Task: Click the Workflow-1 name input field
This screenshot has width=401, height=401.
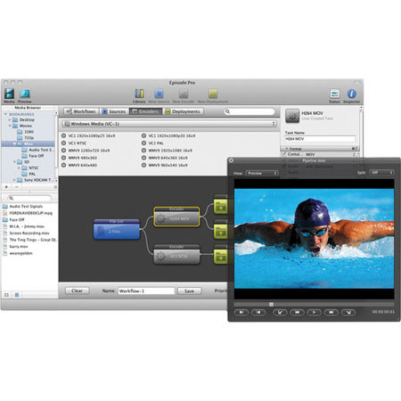Action: coord(146,291)
